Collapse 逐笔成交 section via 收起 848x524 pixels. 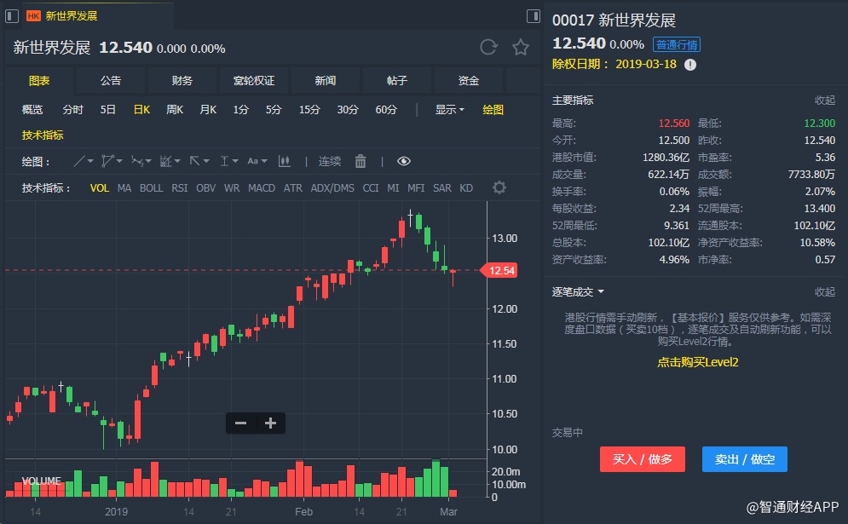pyautogui.click(x=825, y=292)
